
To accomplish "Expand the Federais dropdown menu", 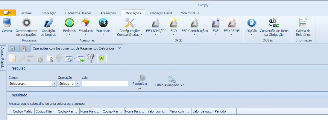I will click(69, 34).
